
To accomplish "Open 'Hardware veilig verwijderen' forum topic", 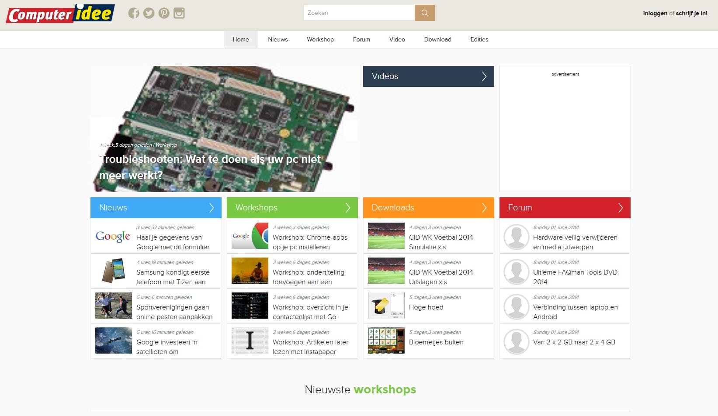I will point(575,242).
